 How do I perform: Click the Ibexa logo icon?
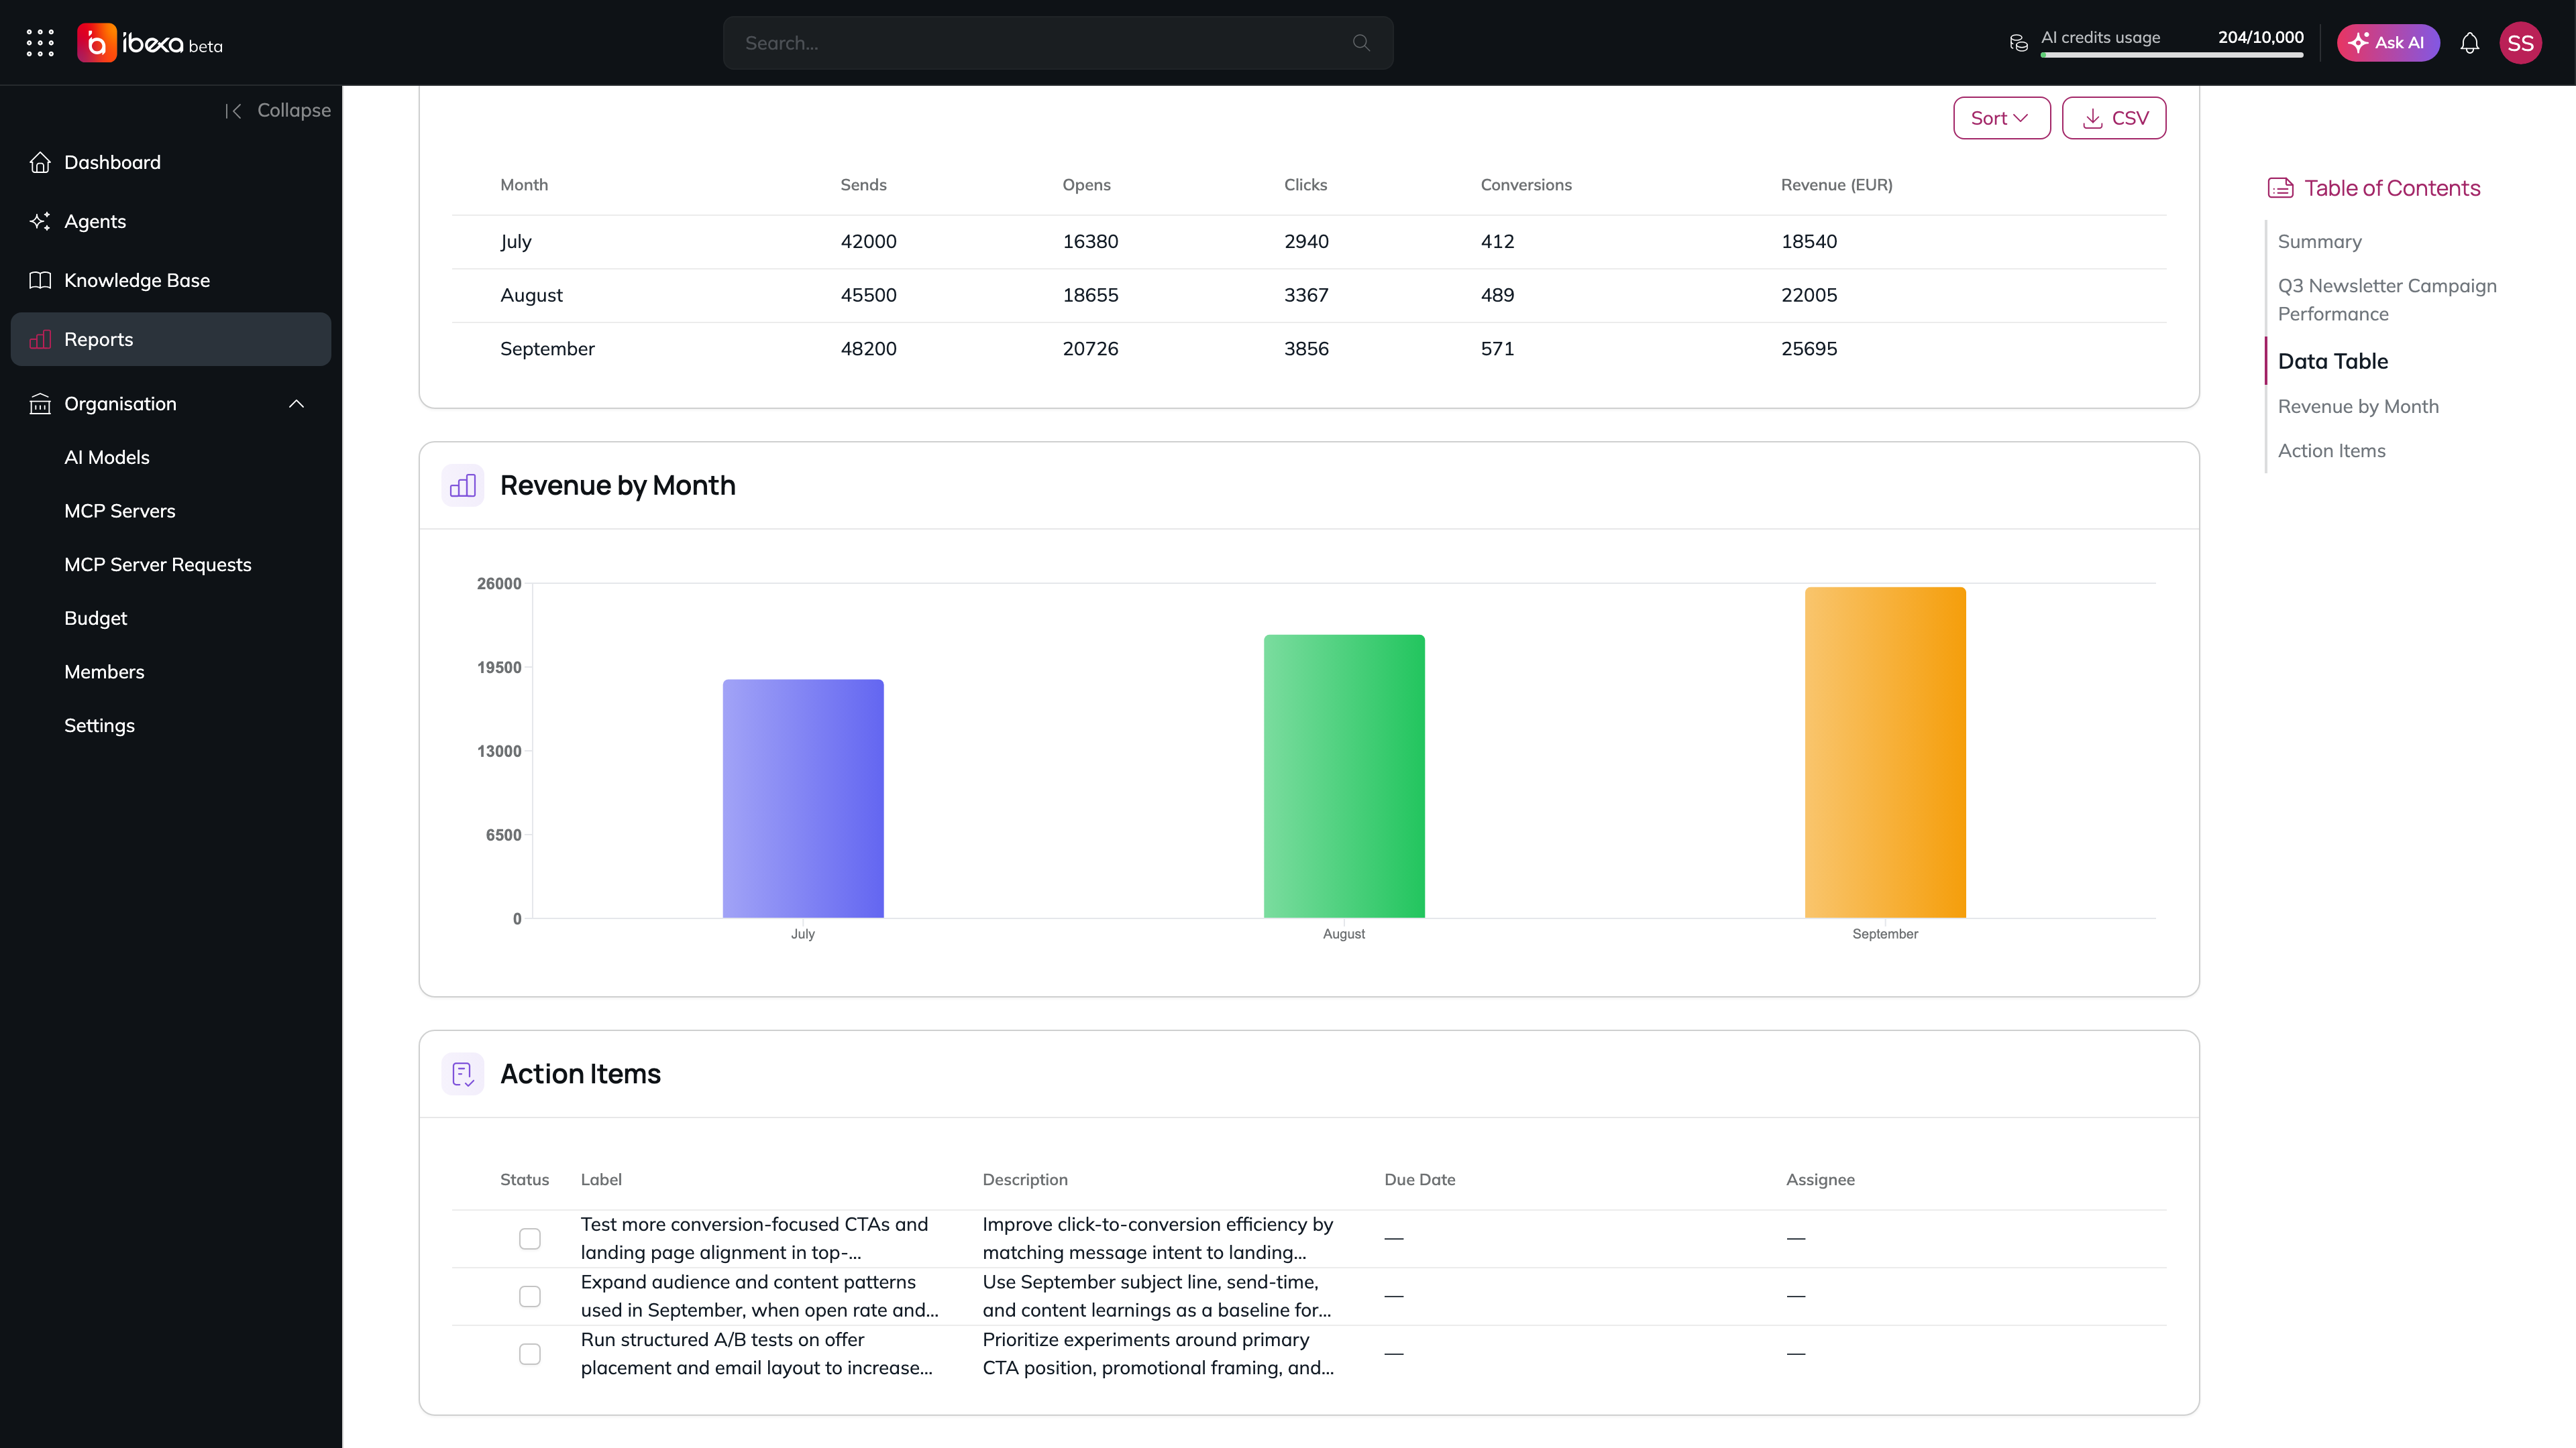(96, 43)
